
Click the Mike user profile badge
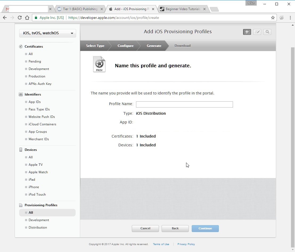(x=251, y=3)
